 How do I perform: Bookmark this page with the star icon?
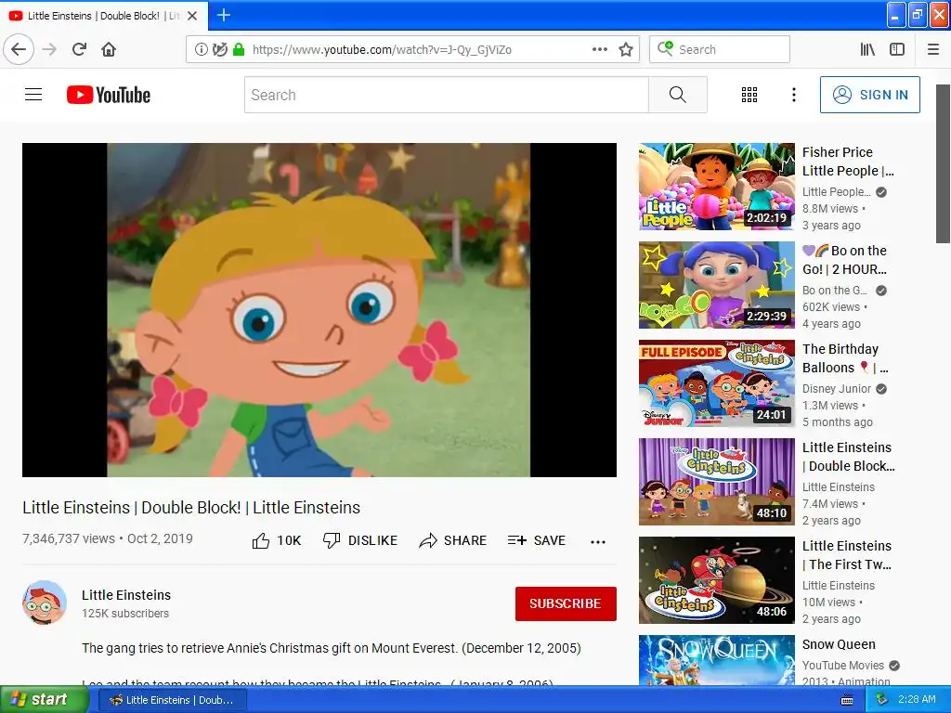coord(626,49)
